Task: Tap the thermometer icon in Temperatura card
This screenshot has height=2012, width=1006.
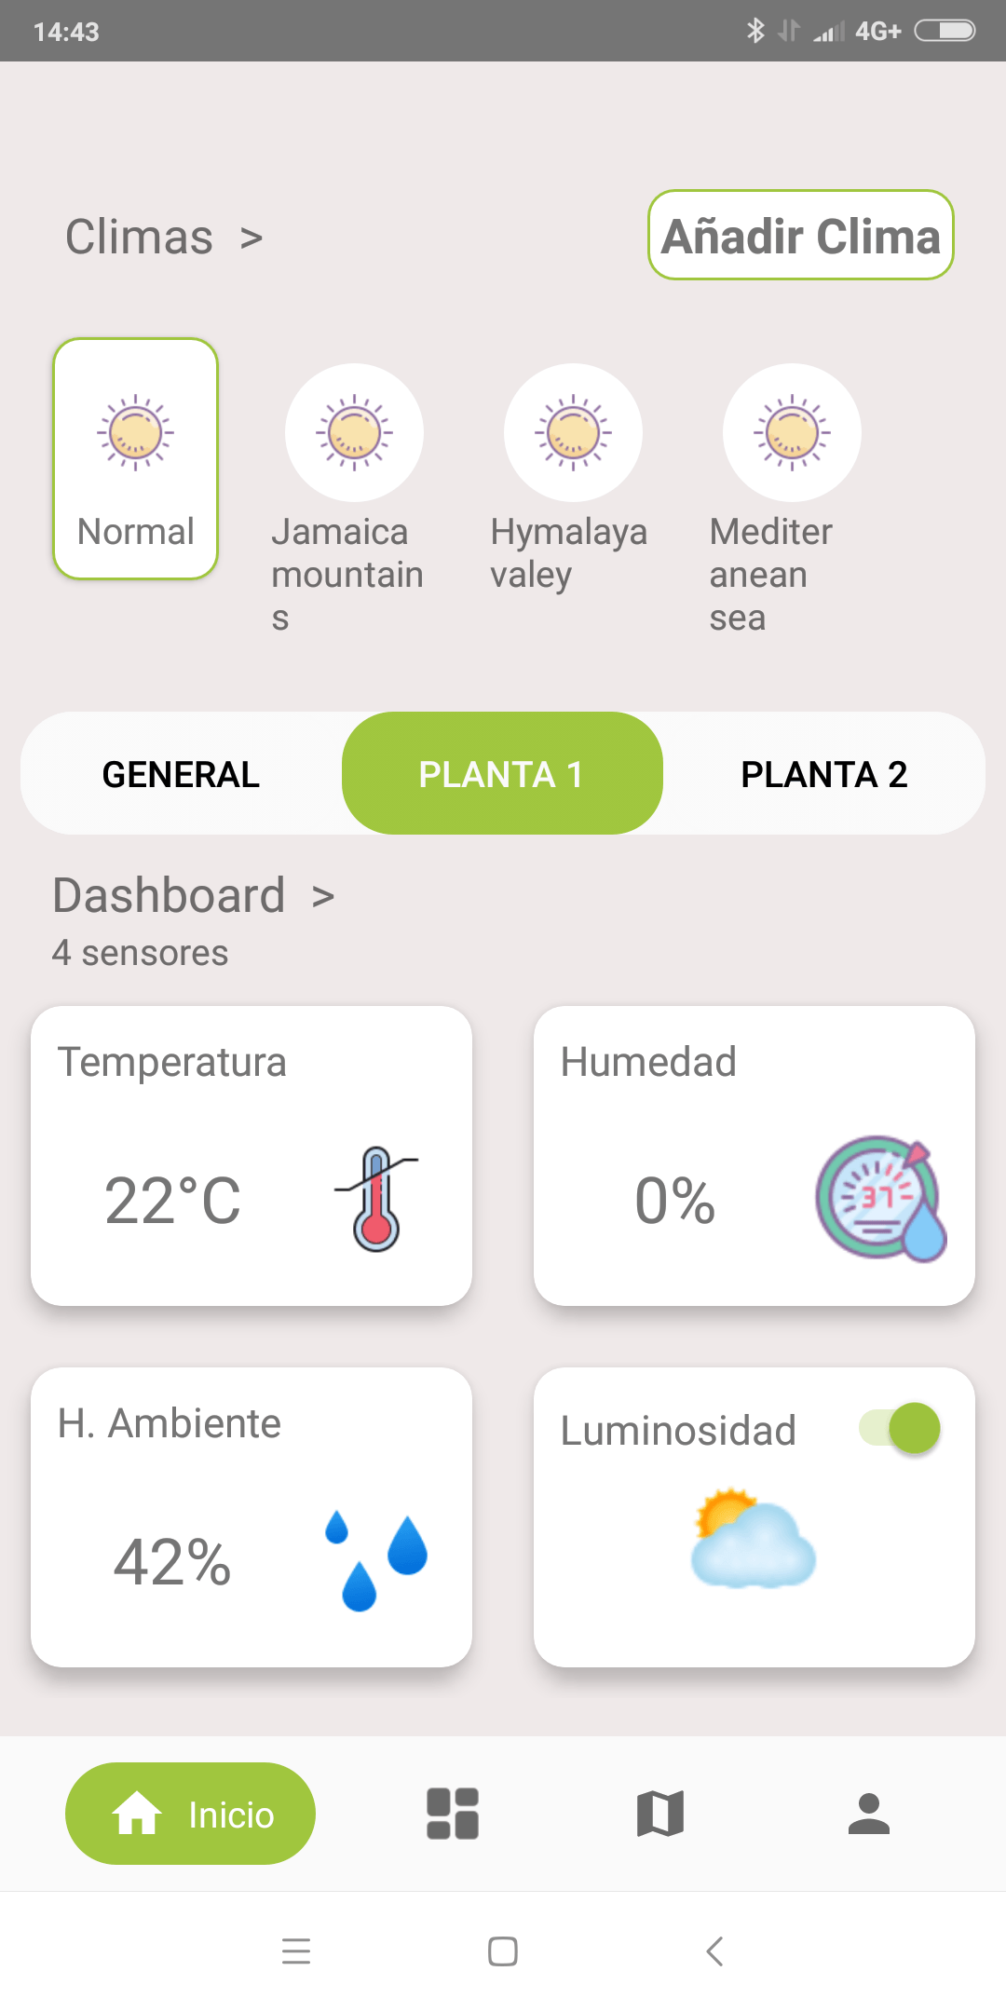Action: 376,1199
